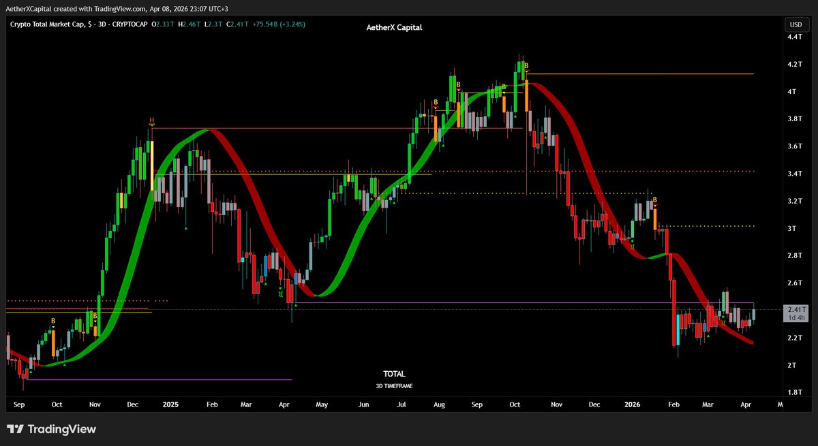Click the 3.4T price axis label
818x446 pixels.
click(x=795, y=174)
